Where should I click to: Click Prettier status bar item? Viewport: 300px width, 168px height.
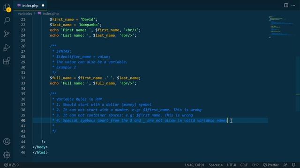[x=271, y=165]
